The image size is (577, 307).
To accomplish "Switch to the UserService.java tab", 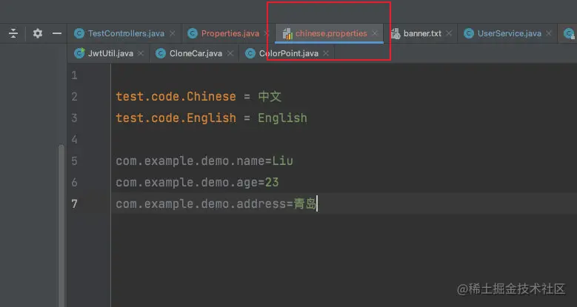I will click(510, 33).
